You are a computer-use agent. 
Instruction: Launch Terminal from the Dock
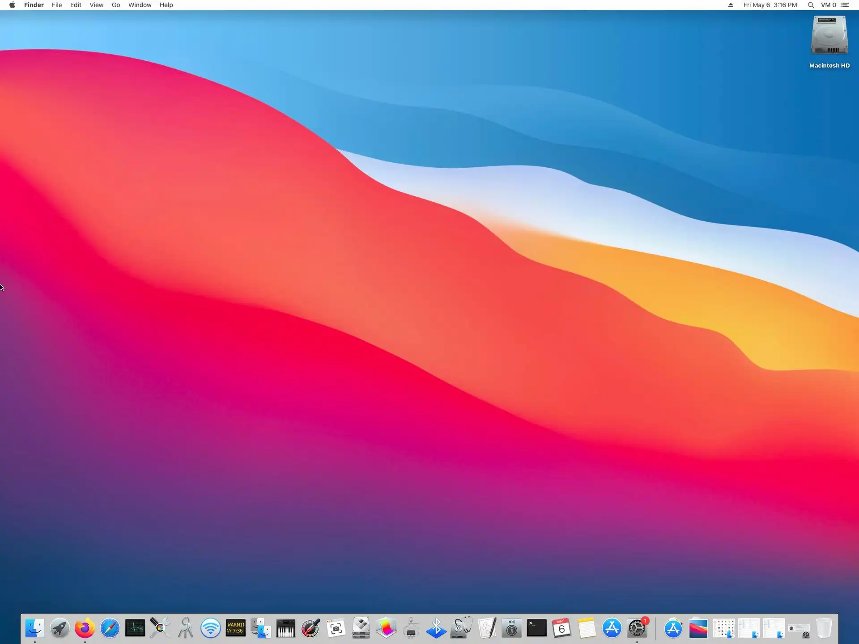point(536,628)
